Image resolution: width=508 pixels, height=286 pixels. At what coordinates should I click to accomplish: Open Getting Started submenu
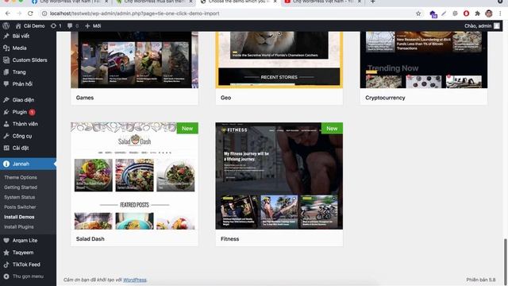click(21, 187)
